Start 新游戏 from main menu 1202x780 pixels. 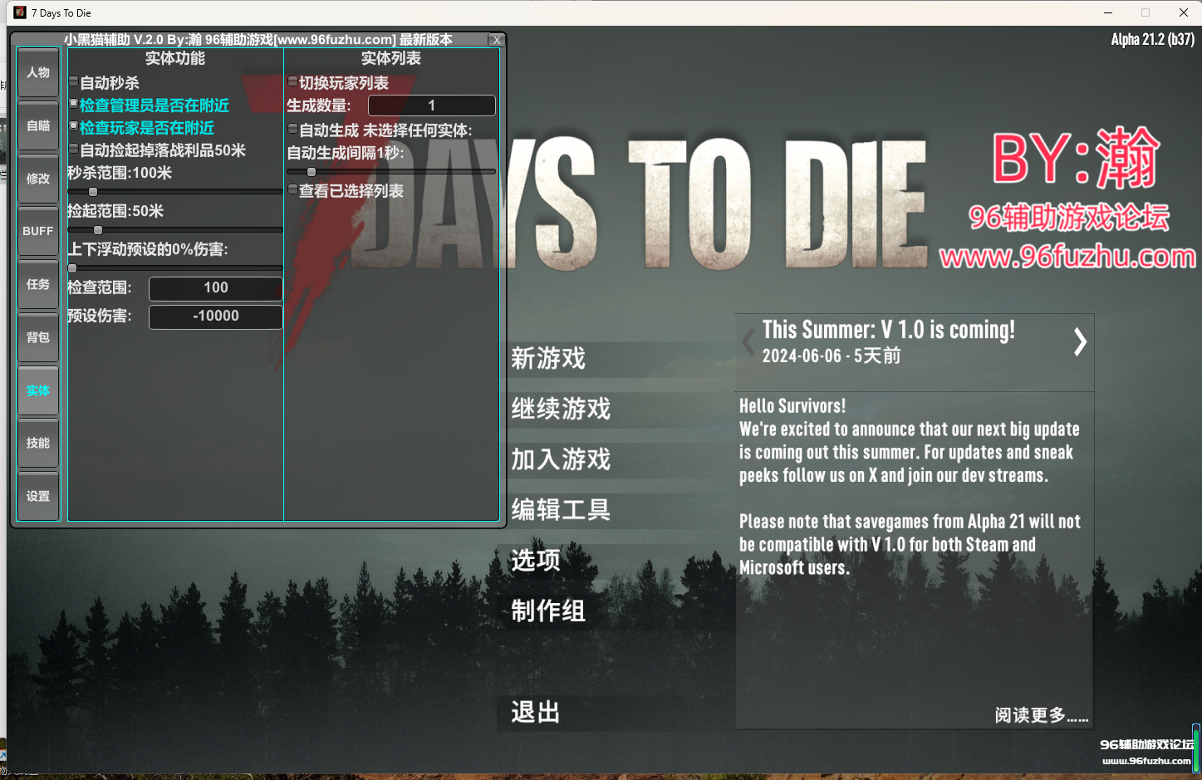[x=548, y=359]
